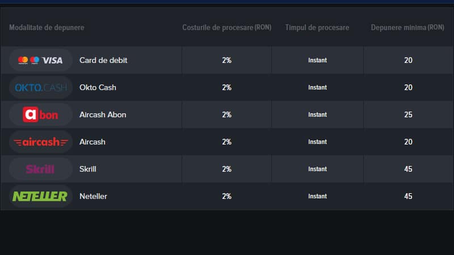This screenshot has height=255, width=454.
Task: Click the Timpul de procesare header
Action: (x=317, y=27)
